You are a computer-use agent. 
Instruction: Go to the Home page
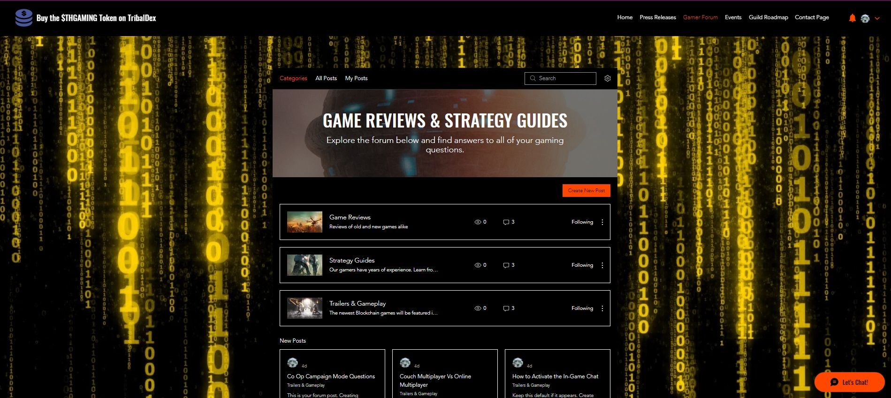[x=624, y=17]
